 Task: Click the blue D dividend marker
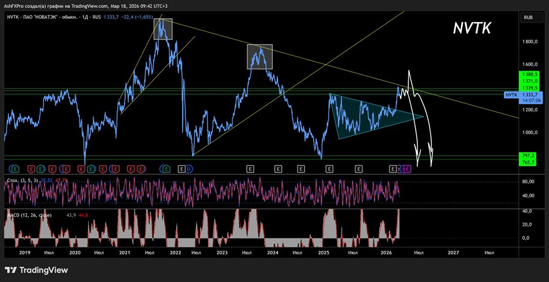point(188,169)
